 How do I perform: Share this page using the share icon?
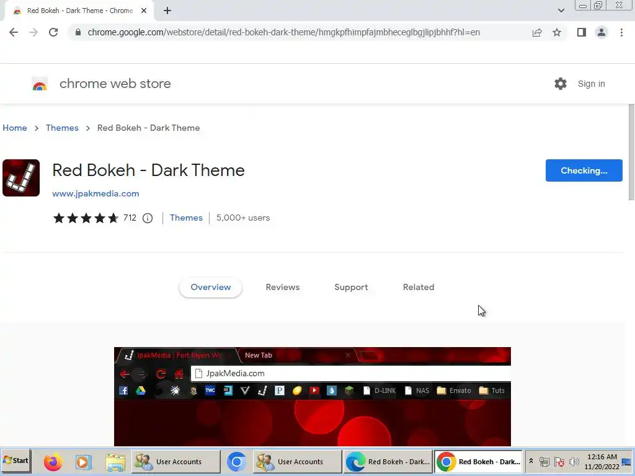point(537,32)
